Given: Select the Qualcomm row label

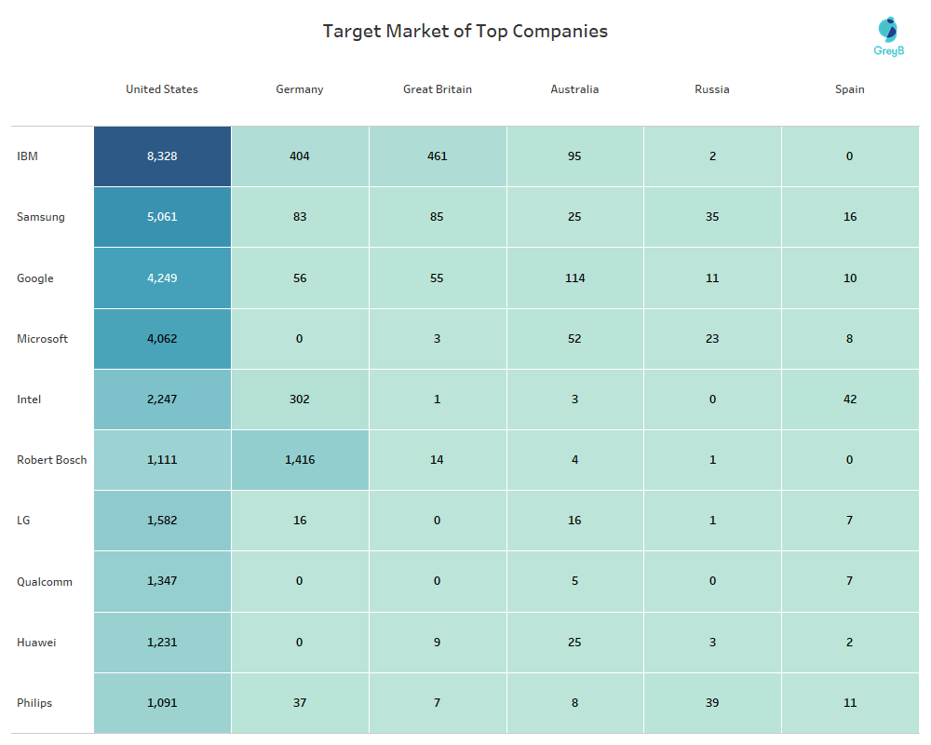Looking at the screenshot, I should click(45, 582).
